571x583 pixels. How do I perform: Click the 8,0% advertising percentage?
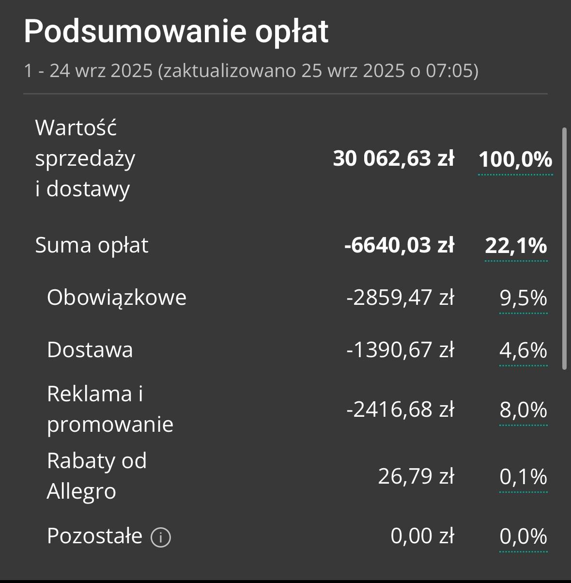tap(523, 410)
